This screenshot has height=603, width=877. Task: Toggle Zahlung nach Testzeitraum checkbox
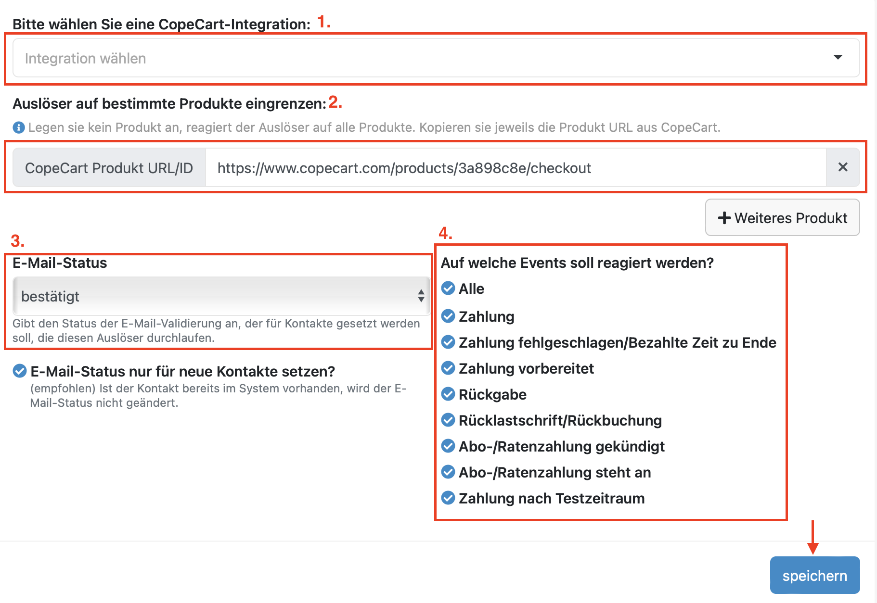click(448, 498)
